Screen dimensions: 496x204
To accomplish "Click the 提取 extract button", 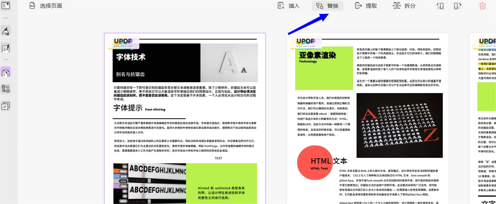I will pos(366,6).
